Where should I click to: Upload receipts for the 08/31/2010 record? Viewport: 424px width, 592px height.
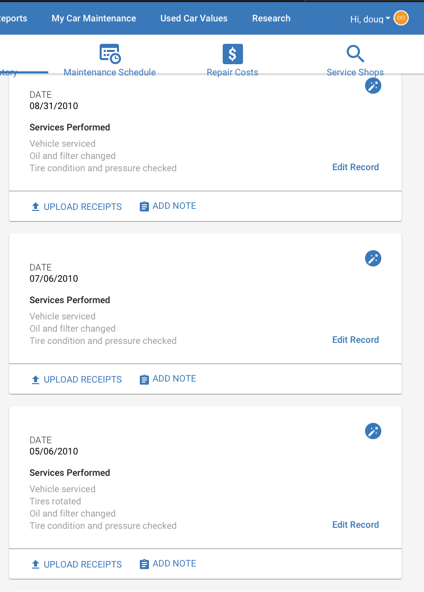point(76,206)
